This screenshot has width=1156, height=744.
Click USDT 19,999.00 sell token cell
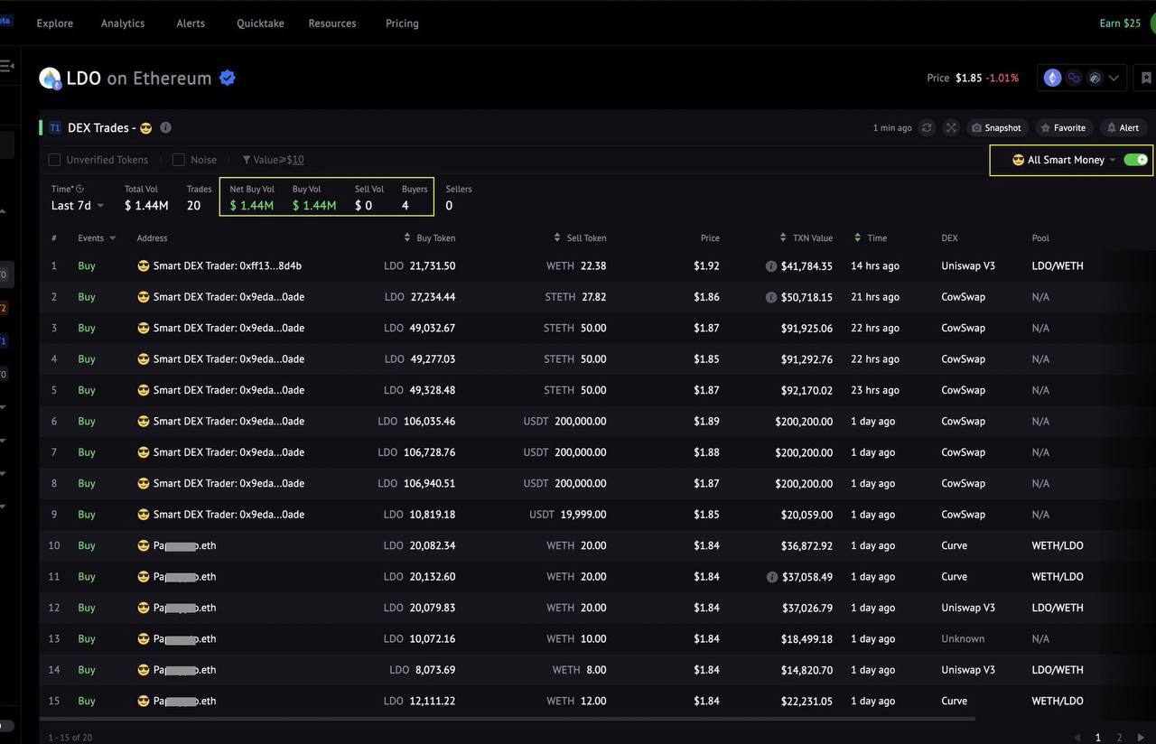click(x=568, y=515)
